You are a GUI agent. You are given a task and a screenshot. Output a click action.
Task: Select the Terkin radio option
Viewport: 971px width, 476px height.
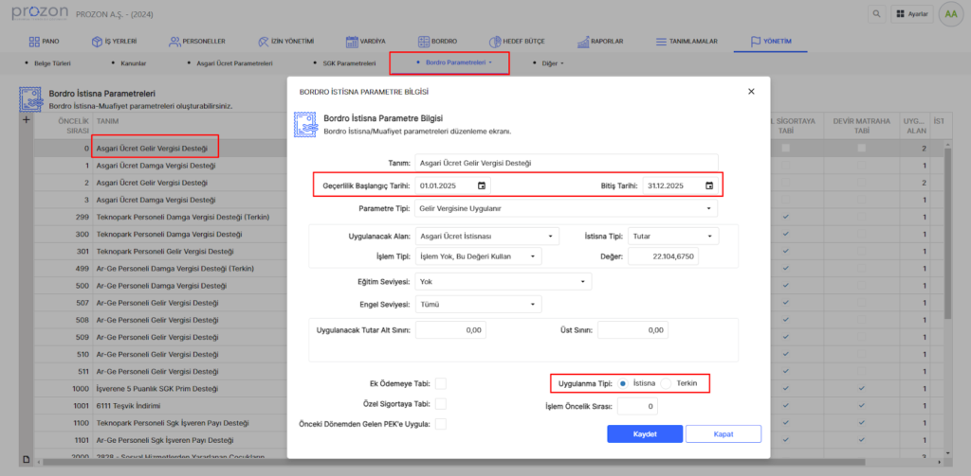(x=668, y=383)
